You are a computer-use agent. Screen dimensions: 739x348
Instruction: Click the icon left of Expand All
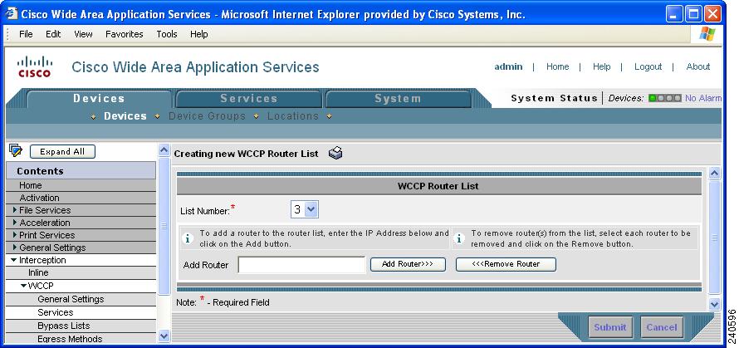click(x=16, y=150)
